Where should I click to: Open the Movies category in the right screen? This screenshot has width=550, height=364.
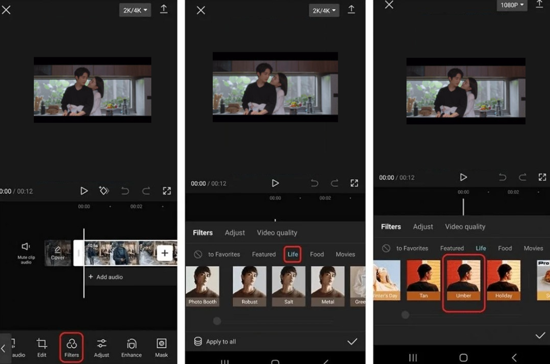click(533, 248)
